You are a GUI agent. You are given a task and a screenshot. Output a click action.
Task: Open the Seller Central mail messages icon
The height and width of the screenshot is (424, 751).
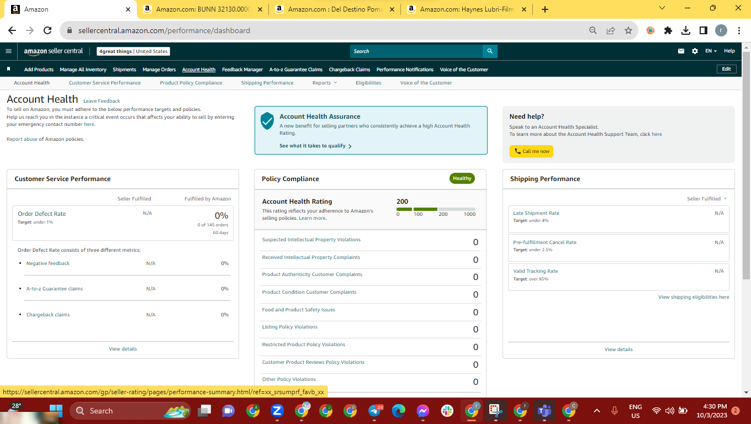681,51
